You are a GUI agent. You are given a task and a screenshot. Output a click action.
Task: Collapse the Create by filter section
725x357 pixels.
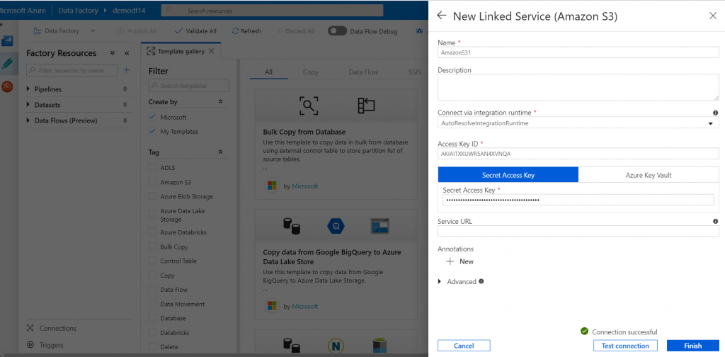point(221,102)
